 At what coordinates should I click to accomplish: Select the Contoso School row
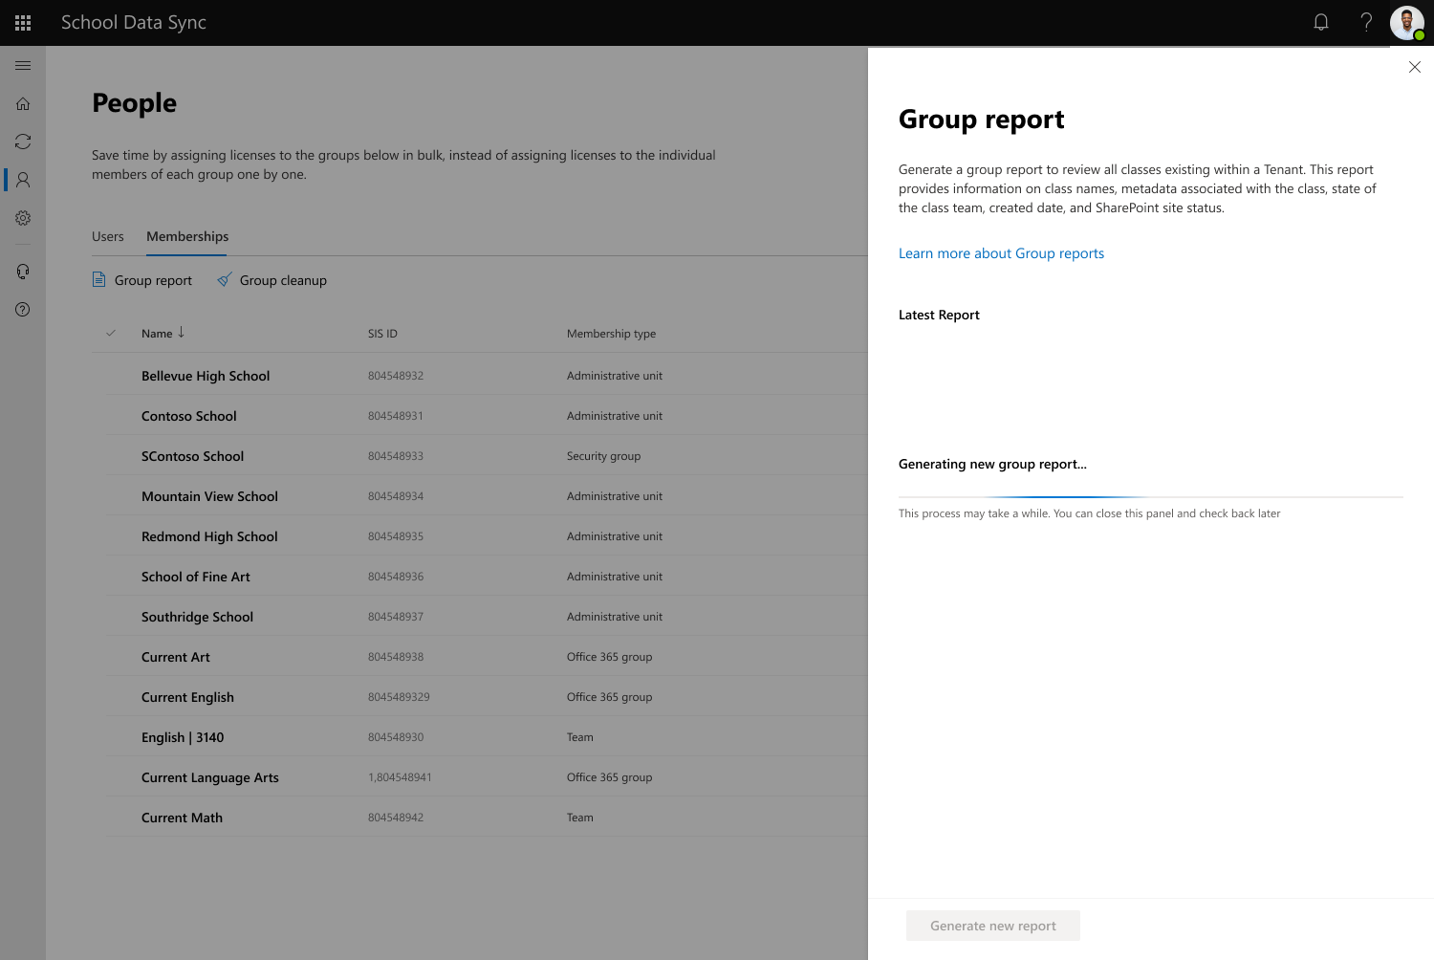[488, 416]
